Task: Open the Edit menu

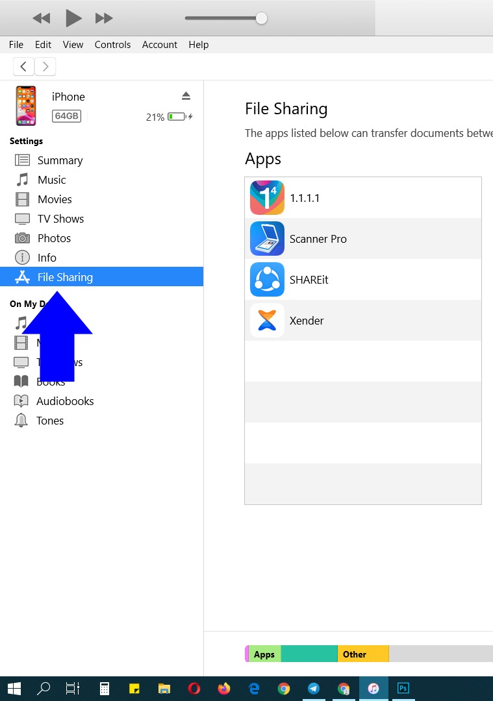Action: click(43, 45)
